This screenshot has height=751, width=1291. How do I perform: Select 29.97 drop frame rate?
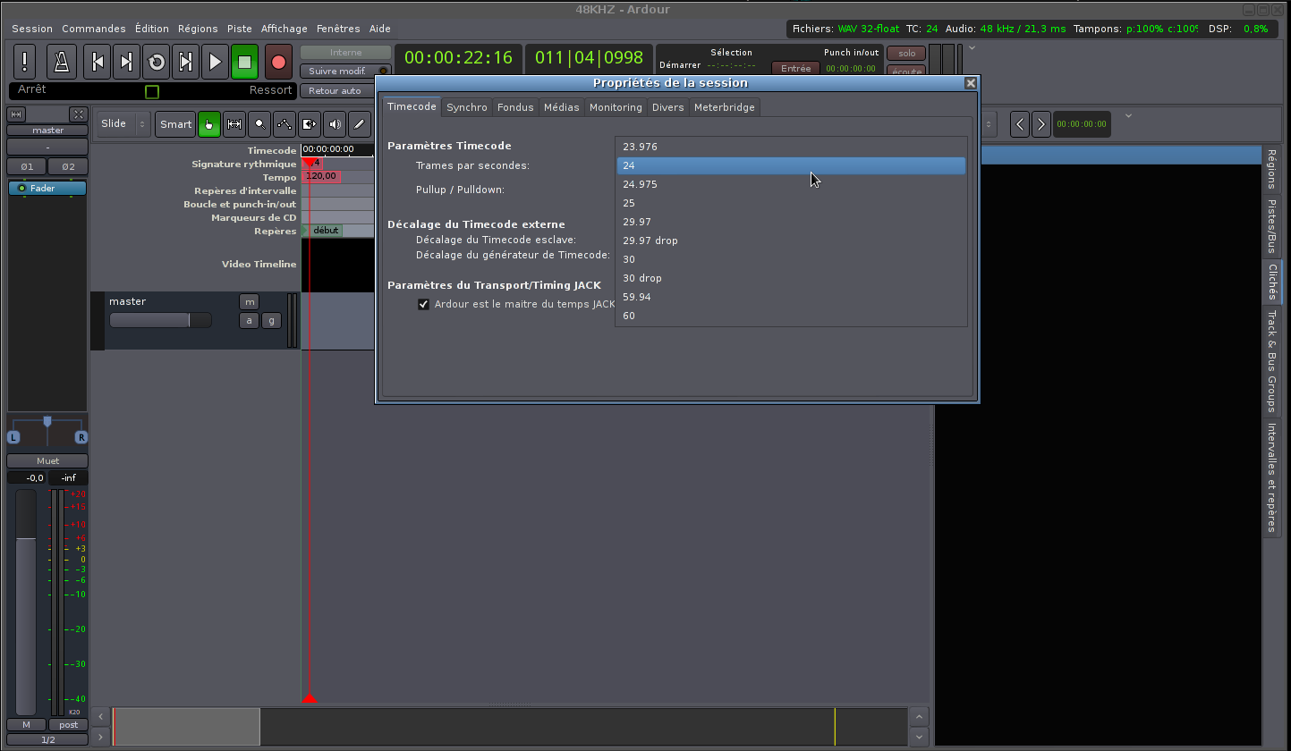[x=791, y=240]
